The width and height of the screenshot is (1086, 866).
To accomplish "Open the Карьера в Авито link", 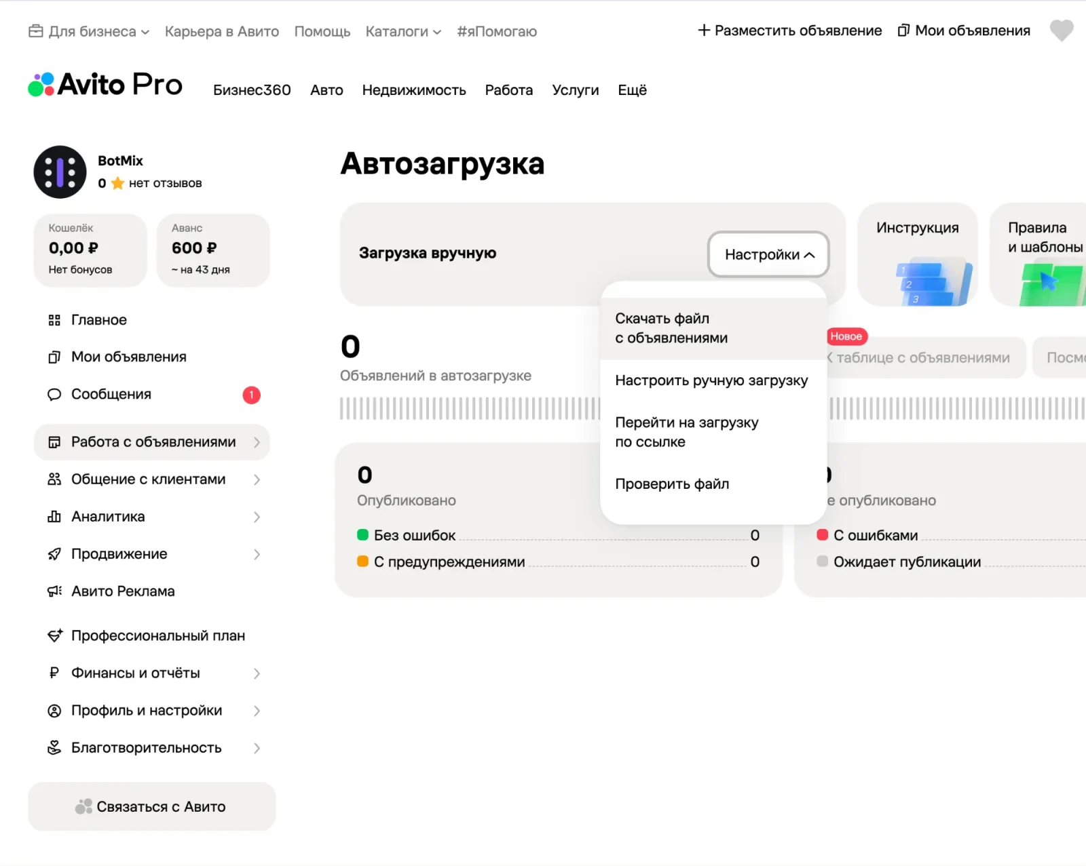I will coord(222,31).
